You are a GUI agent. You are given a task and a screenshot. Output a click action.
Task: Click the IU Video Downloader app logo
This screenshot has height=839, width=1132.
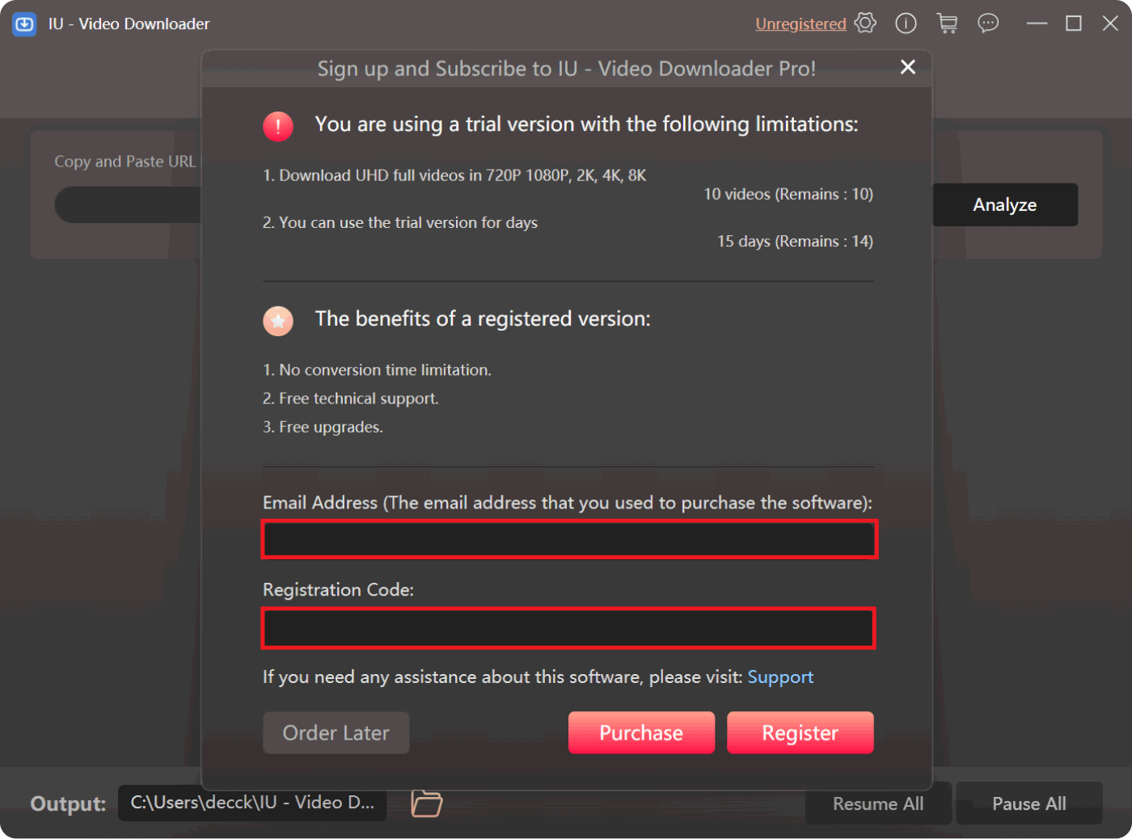(x=24, y=24)
